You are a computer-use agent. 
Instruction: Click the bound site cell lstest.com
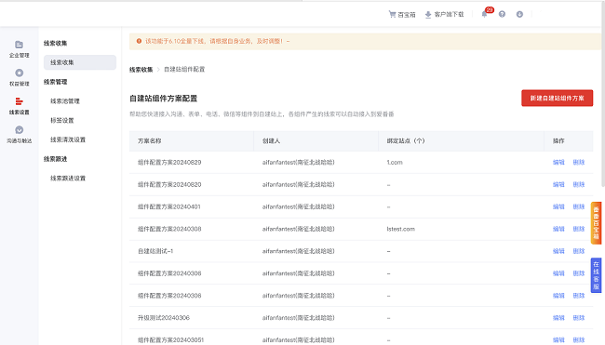click(x=400, y=229)
